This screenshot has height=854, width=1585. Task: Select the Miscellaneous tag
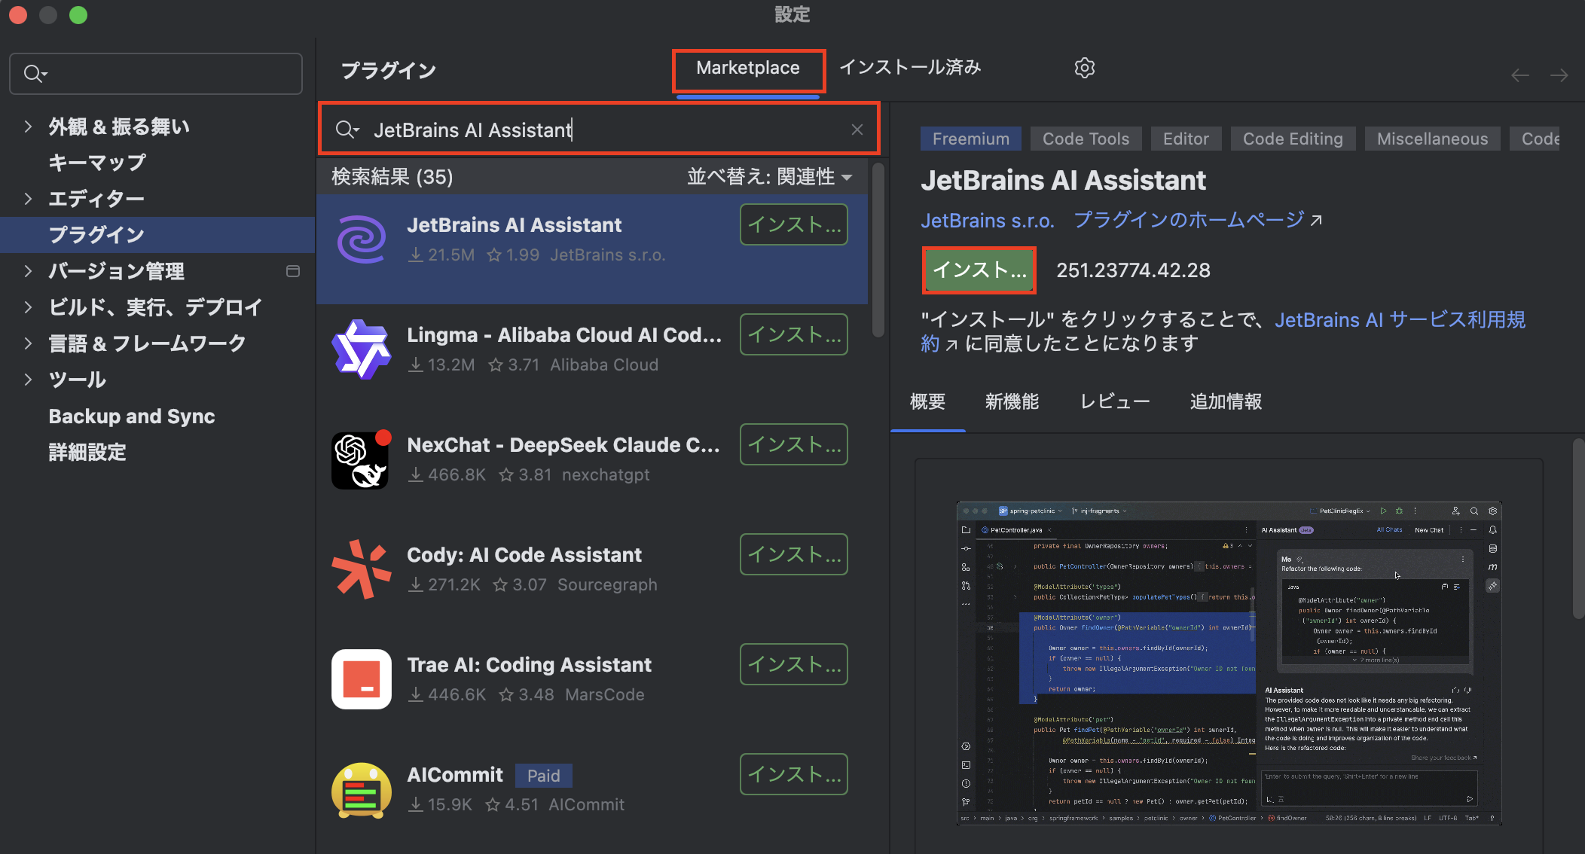click(1432, 139)
